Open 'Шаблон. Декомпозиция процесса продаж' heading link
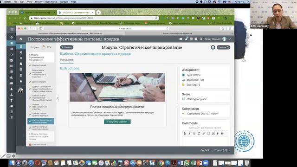 click(95, 54)
